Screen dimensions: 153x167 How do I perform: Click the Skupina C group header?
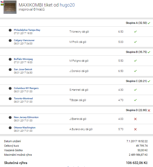click(136, 81)
